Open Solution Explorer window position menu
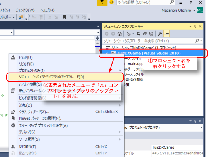 [x=190, y=26]
